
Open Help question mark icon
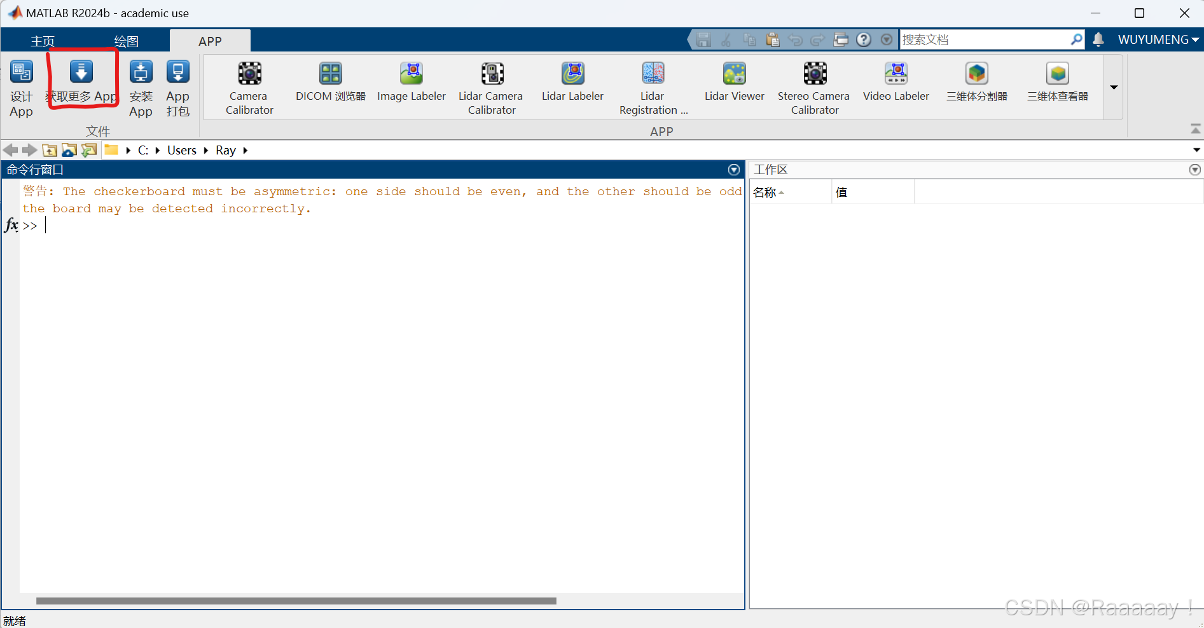point(864,39)
